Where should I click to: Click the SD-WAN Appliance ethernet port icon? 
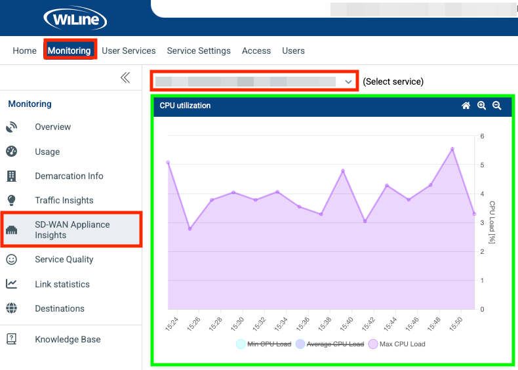click(11, 230)
